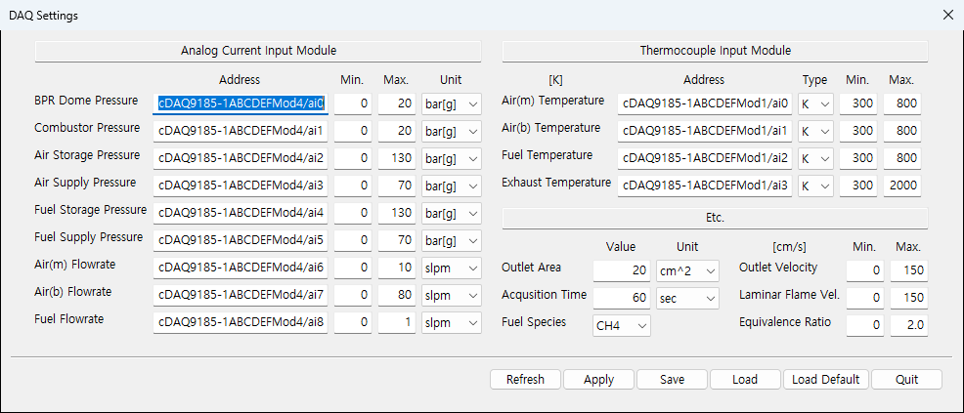The width and height of the screenshot is (964, 413).
Task: Focus Fuel Flowrate address field
Action: point(241,322)
